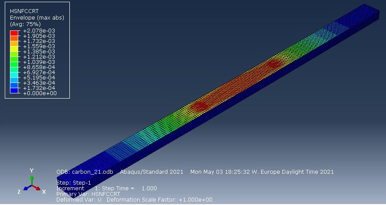Click the orange legend swatch for +1.905e-03
This screenshot has width=386, height=205.
(14, 38)
